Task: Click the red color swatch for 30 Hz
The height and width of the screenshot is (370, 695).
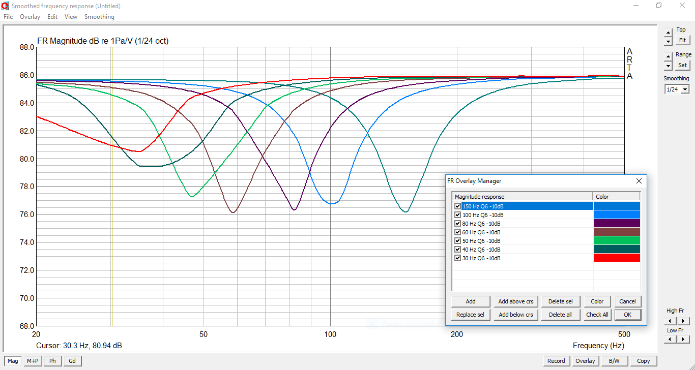Action: [x=616, y=258]
